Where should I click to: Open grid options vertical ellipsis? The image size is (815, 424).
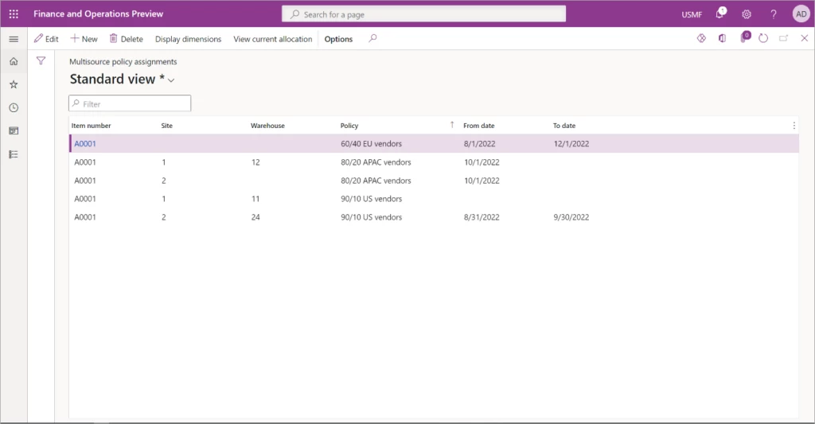tap(794, 125)
